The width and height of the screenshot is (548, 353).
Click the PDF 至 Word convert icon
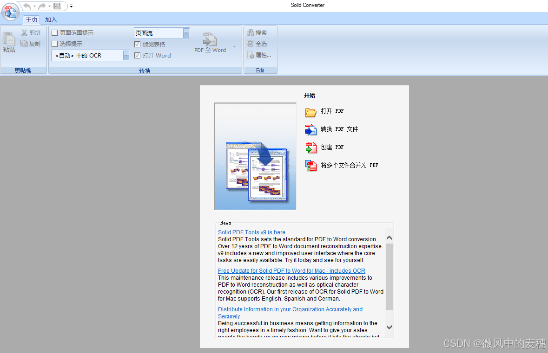210,39
